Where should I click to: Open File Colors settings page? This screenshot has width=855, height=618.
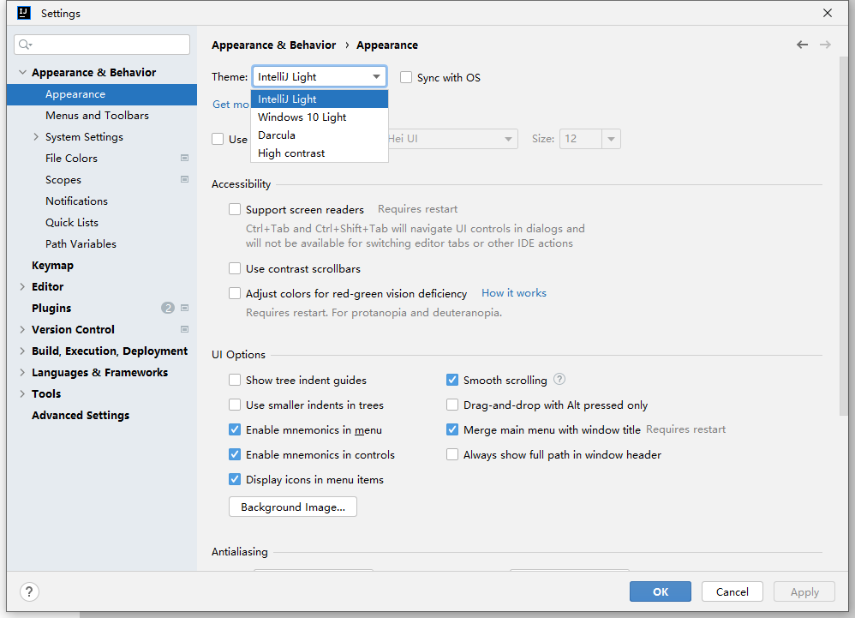[x=71, y=159]
